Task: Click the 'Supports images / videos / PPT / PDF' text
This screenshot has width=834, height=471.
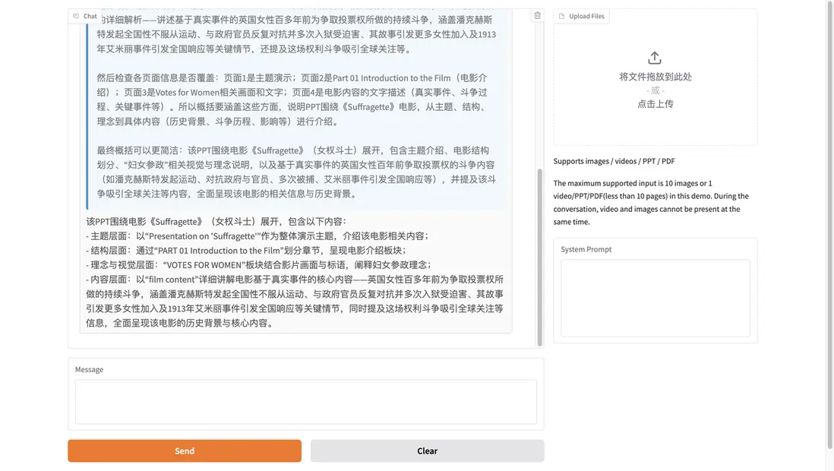Action: (x=614, y=161)
